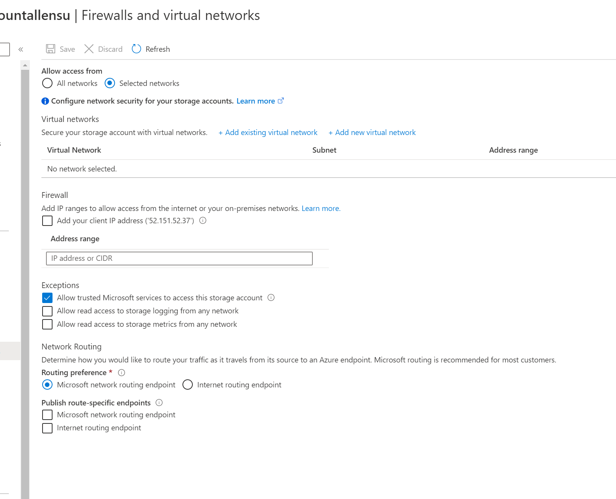
Task: Select Internet routing endpoint preference
Action: click(187, 385)
